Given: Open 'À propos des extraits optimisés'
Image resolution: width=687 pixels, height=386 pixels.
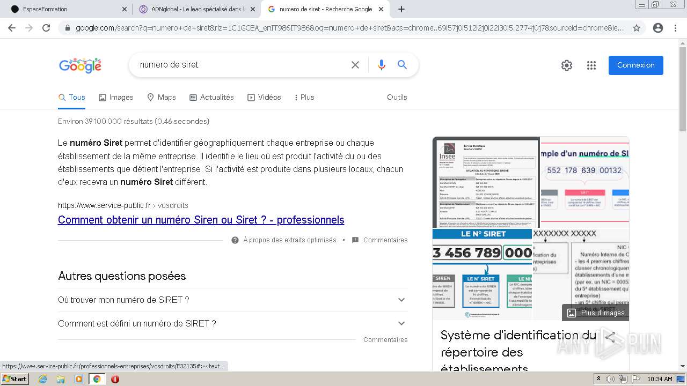Looking at the screenshot, I should pyautogui.click(x=284, y=240).
